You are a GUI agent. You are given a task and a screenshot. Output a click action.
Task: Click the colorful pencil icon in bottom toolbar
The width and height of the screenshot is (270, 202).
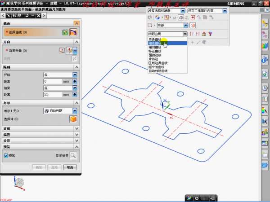[x=189, y=198]
